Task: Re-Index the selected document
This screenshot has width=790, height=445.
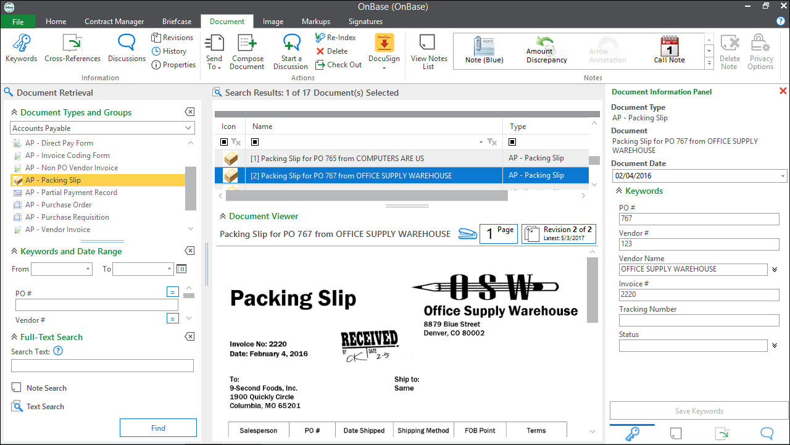Action: (x=335, y=38)
